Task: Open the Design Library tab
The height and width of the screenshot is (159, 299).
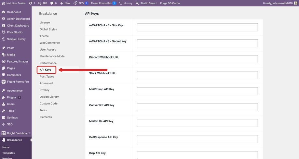Action: click(x=49, y=97)
